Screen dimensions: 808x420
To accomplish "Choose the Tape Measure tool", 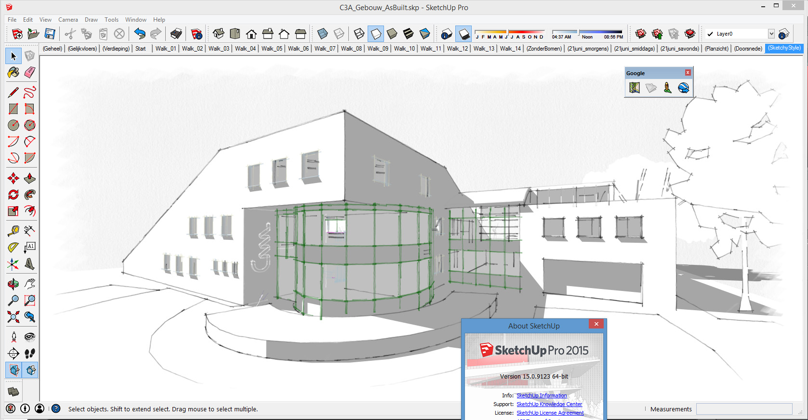I will pyautogui.click(x=13, y=231).
